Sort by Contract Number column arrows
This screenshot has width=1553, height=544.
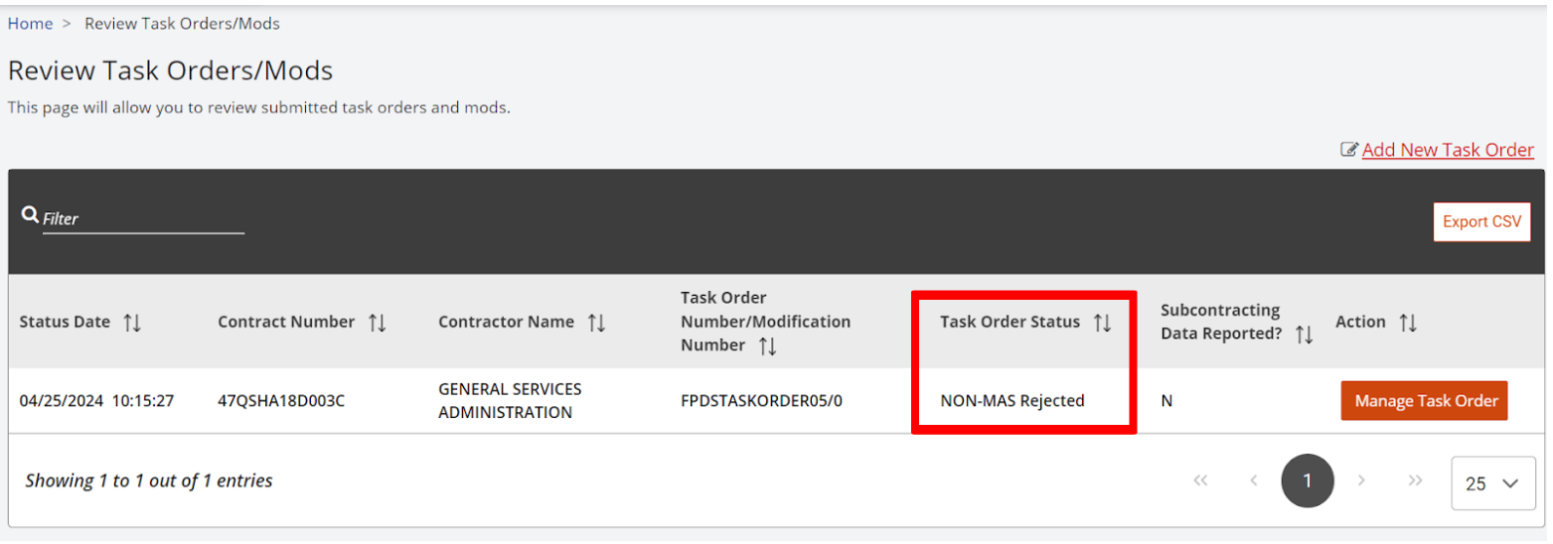coord(377,323)
